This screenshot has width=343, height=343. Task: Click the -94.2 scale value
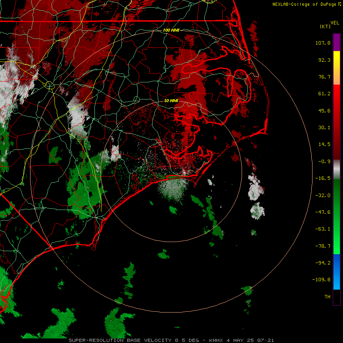click(x=323, y=263)
